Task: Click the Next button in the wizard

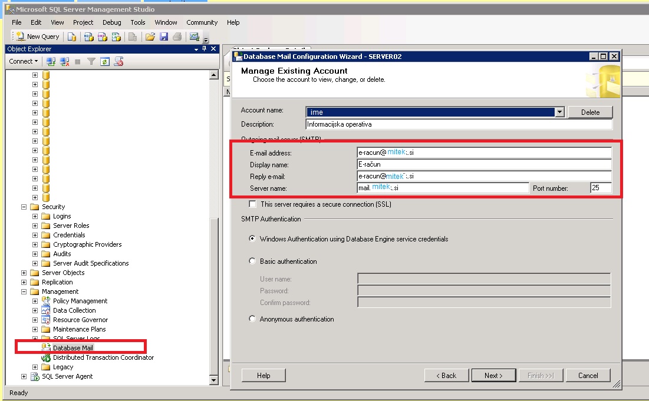Action: pyautogui.click(x=493, y=375)
